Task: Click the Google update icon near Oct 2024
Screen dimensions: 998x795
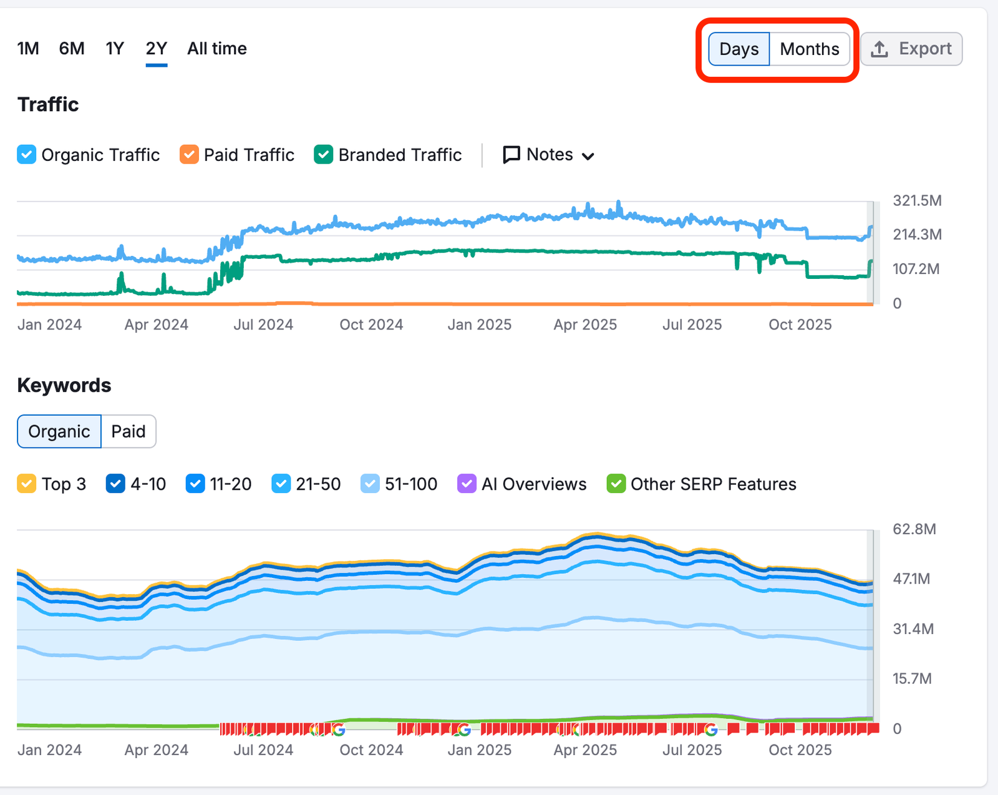Action: click(337, 728)
